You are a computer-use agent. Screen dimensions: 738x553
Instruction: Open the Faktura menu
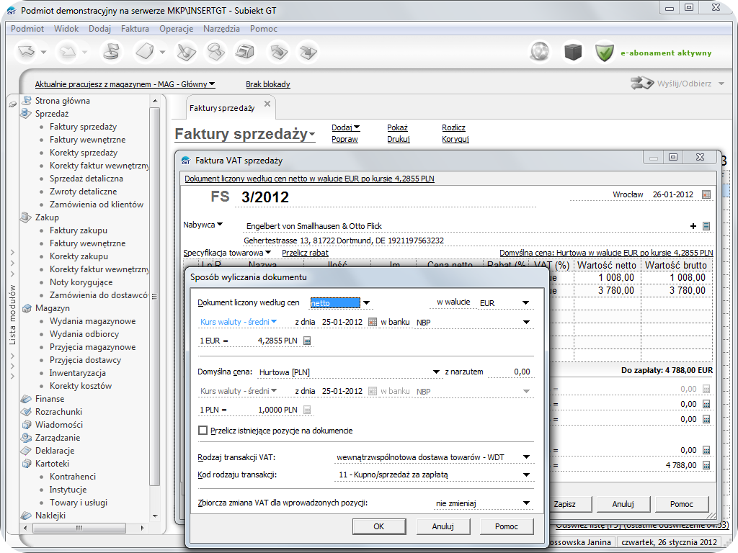[x=135, y=29]
